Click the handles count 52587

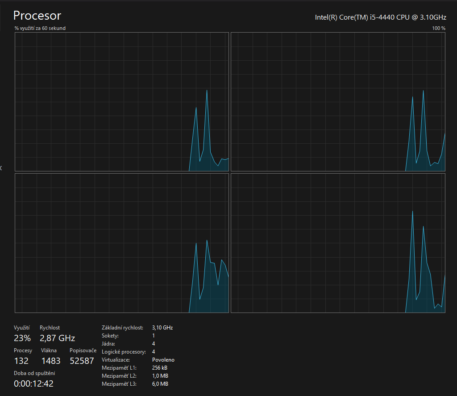(82, 361)
